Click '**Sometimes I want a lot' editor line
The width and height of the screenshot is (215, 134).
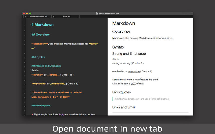point(57,92)
